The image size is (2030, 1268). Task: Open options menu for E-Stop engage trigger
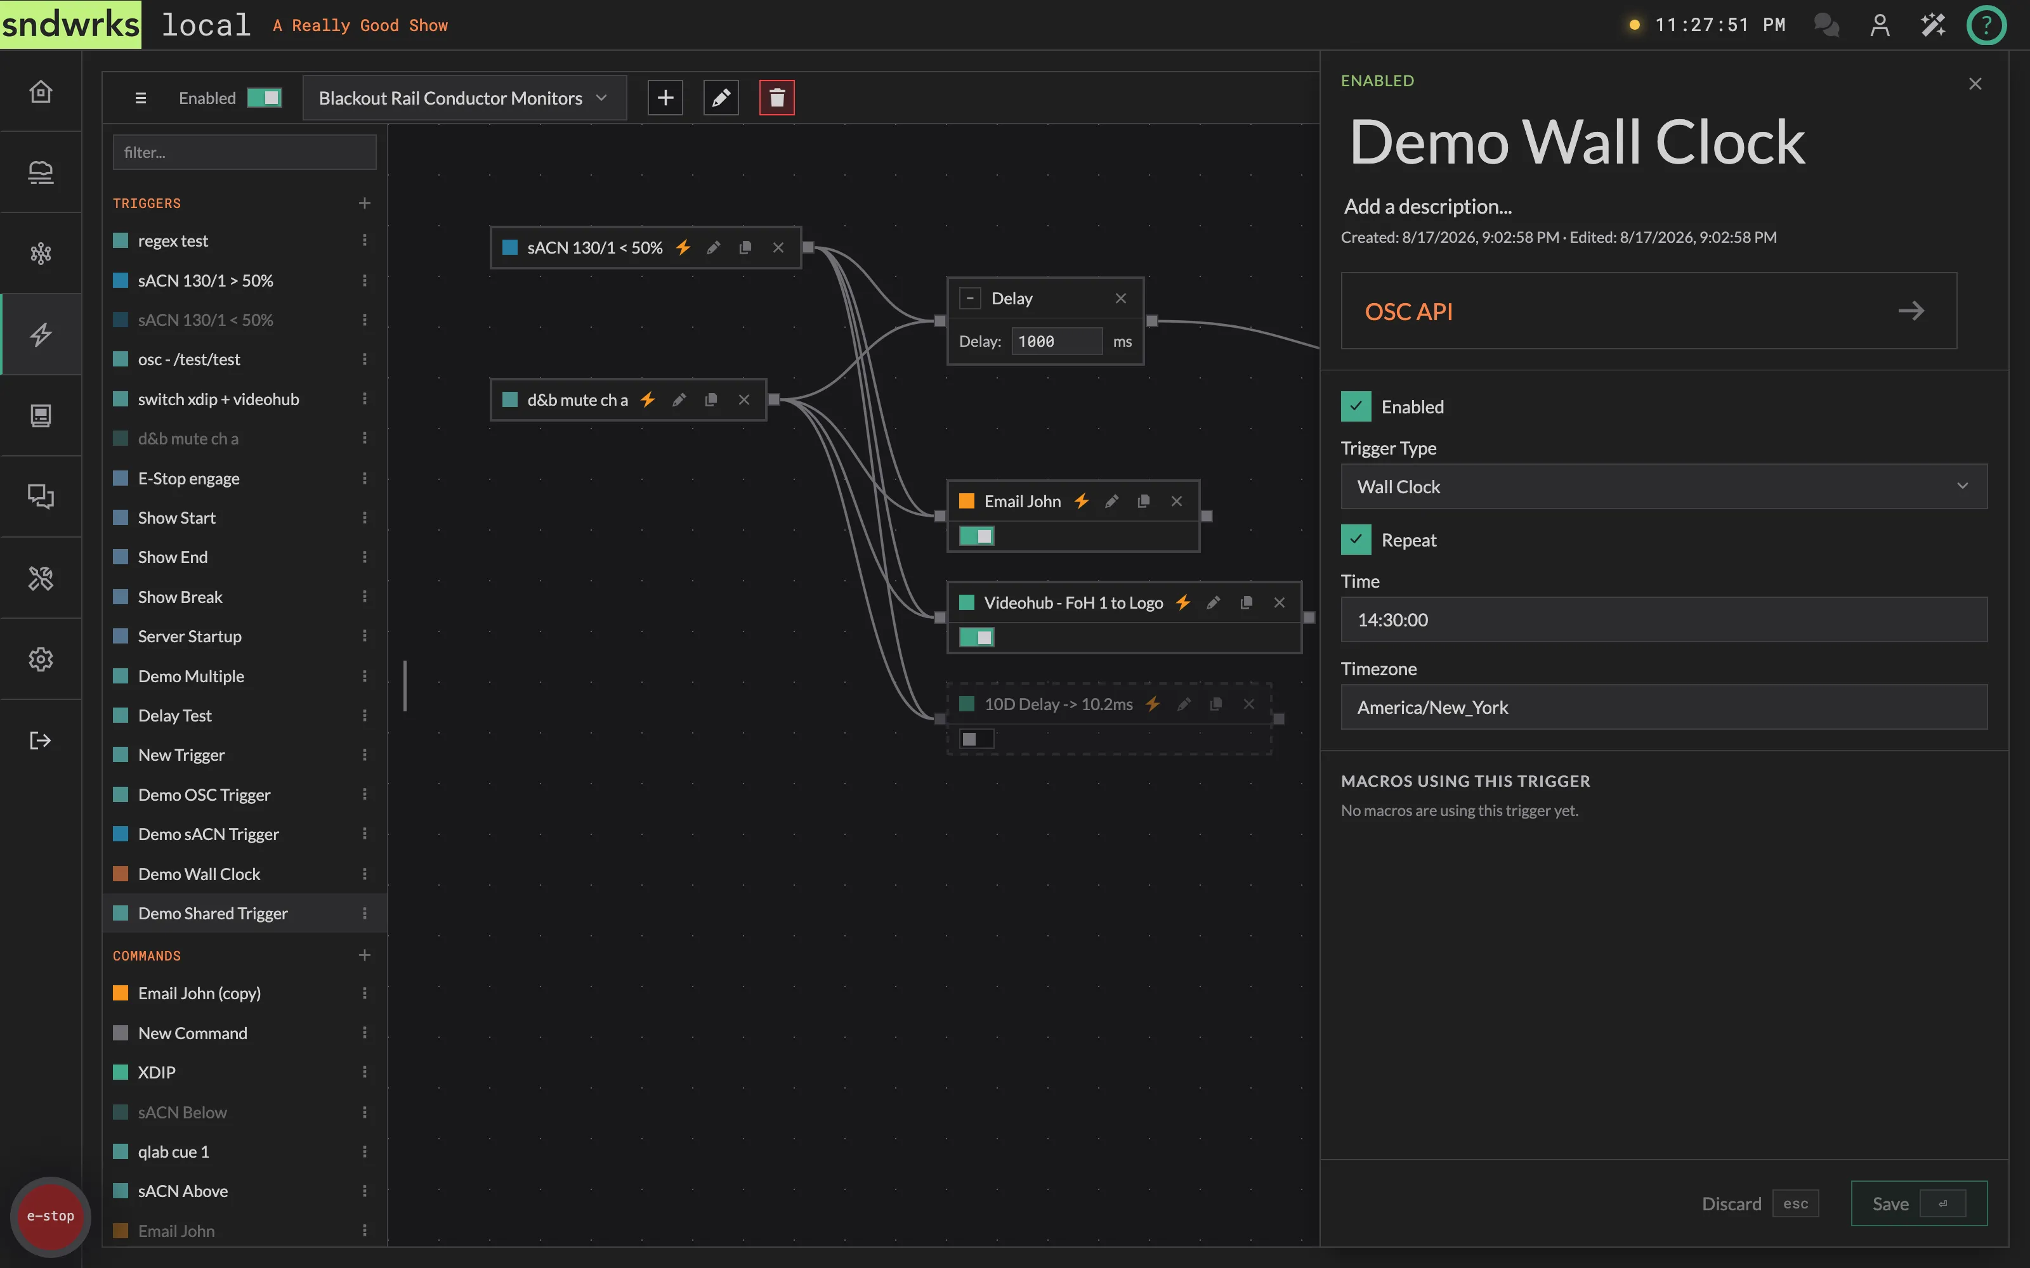coord(364,478)
